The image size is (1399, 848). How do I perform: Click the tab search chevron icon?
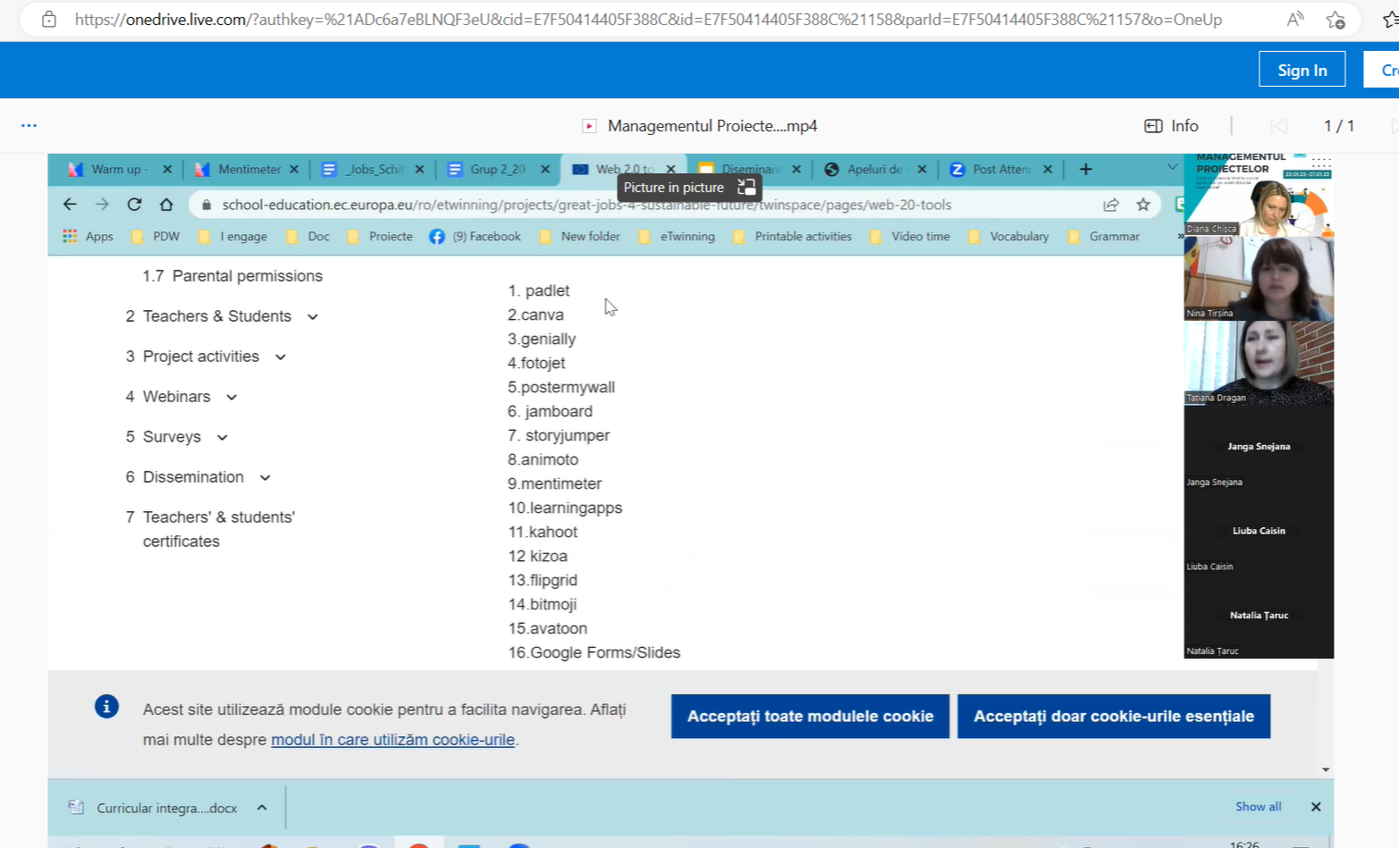click(1172, 168)
